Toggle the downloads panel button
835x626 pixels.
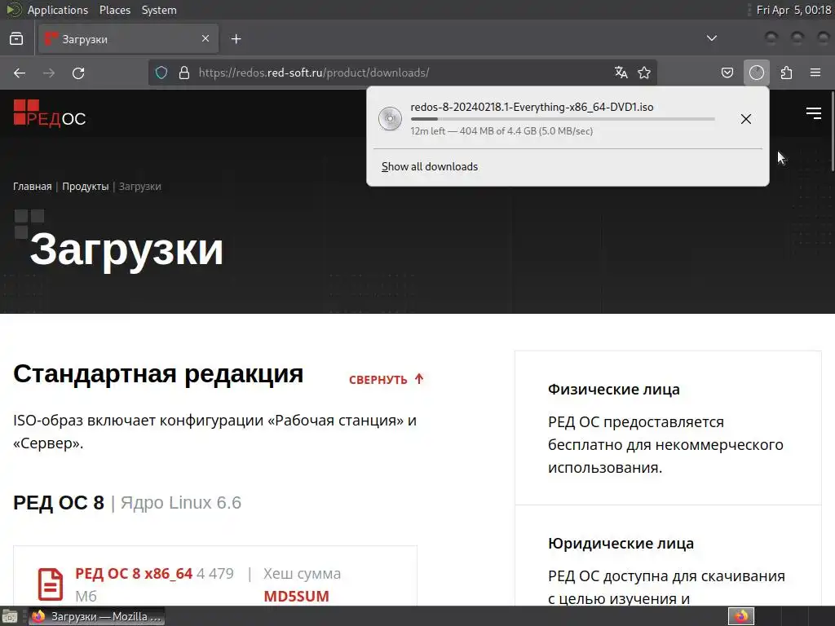point(757,73)
